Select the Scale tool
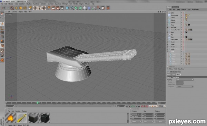Screen dimensions: 207x126 [21, 8]
